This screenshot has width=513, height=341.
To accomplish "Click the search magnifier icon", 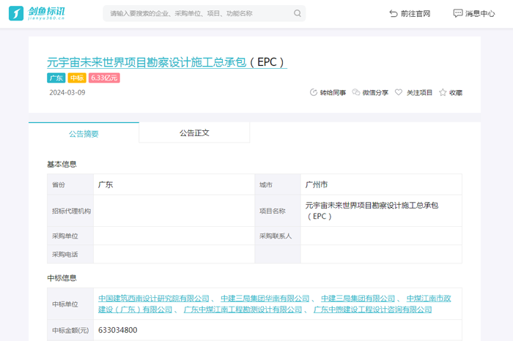I will (298, 13).
